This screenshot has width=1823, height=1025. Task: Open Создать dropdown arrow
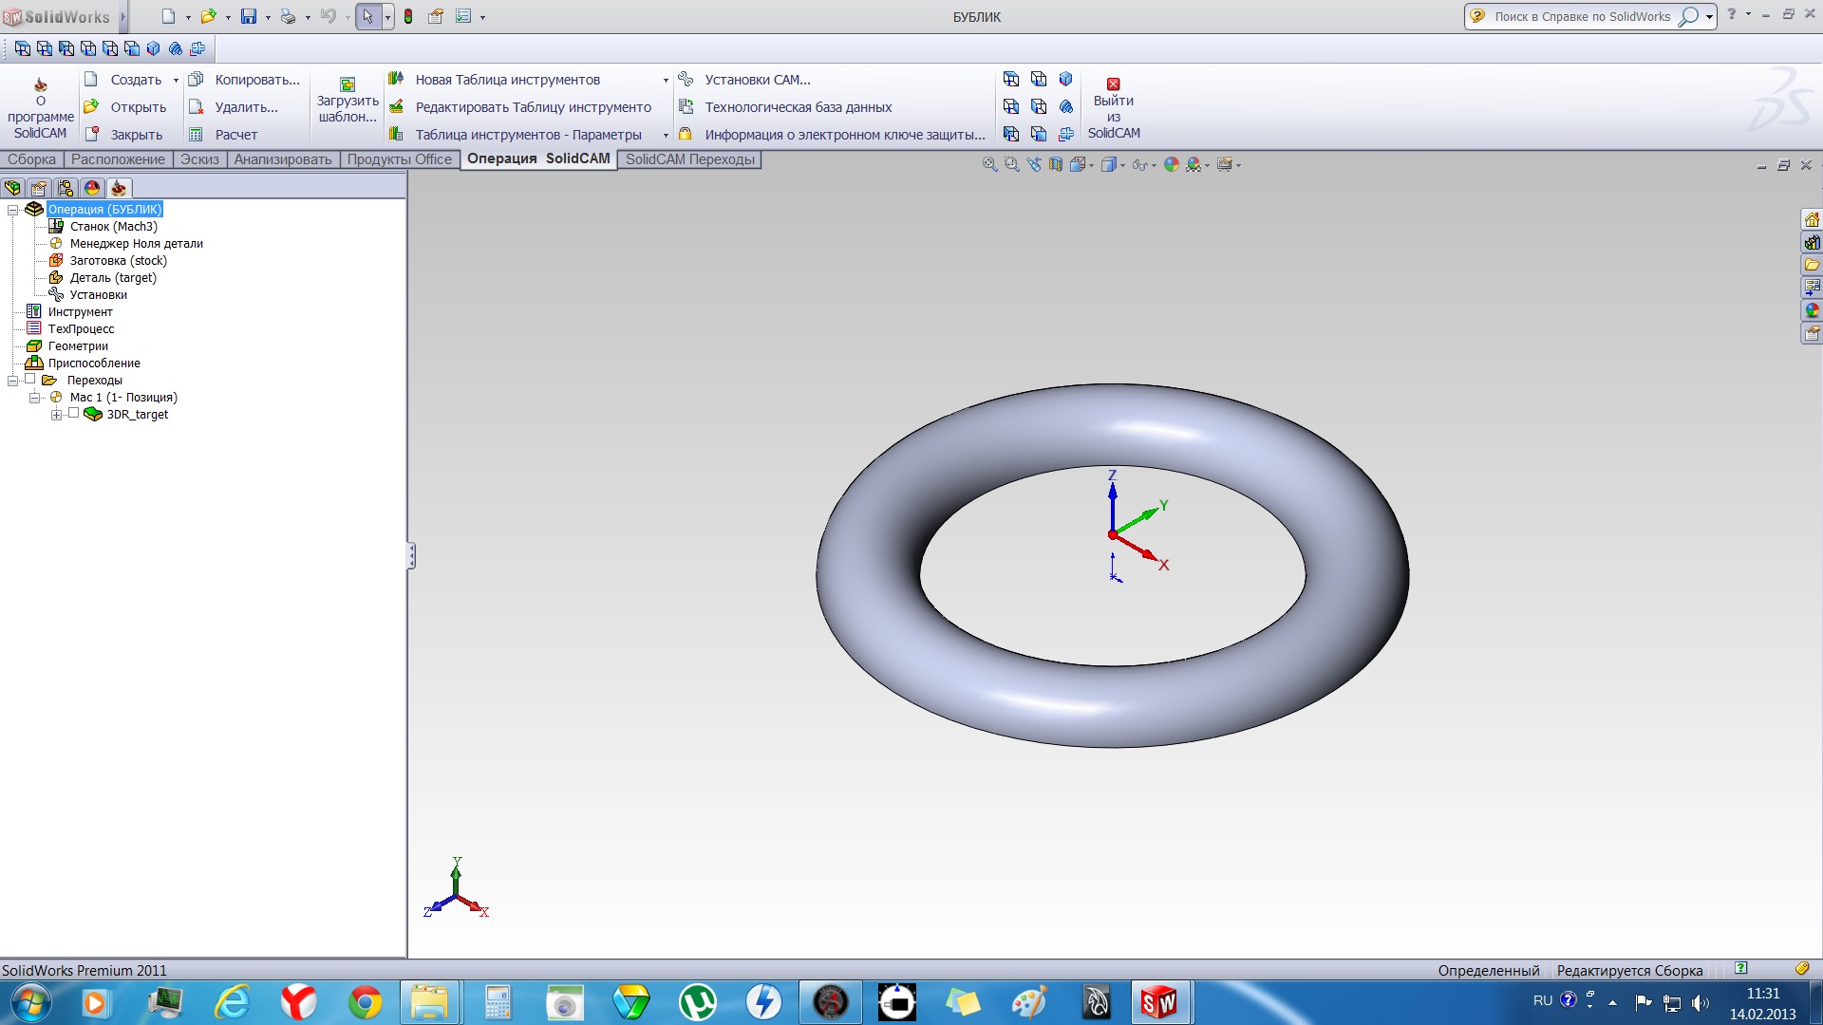pos(176,81)
